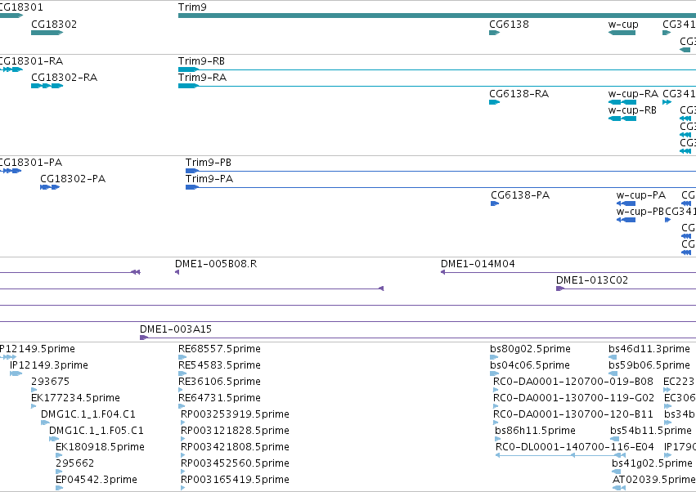
Task: Click the IP12149.3prime glyph
Action: (x=16, y=373)
